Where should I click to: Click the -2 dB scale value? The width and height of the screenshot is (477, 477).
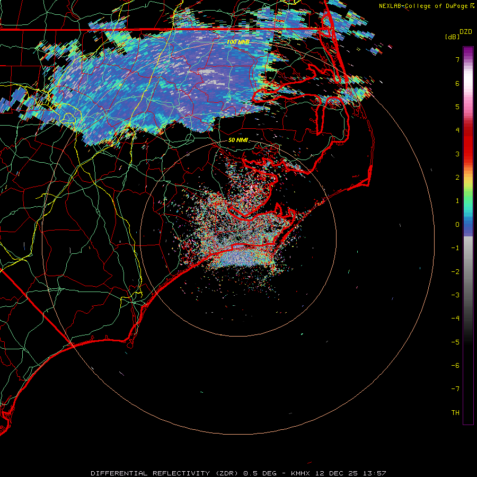(x=455, y=272)
